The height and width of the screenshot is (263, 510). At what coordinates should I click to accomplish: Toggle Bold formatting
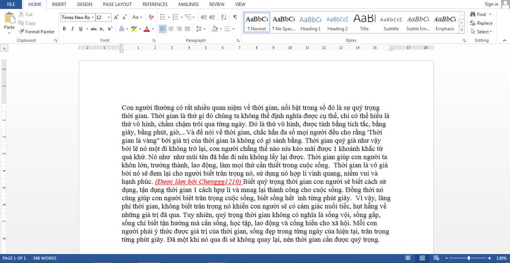click(64, 29)
